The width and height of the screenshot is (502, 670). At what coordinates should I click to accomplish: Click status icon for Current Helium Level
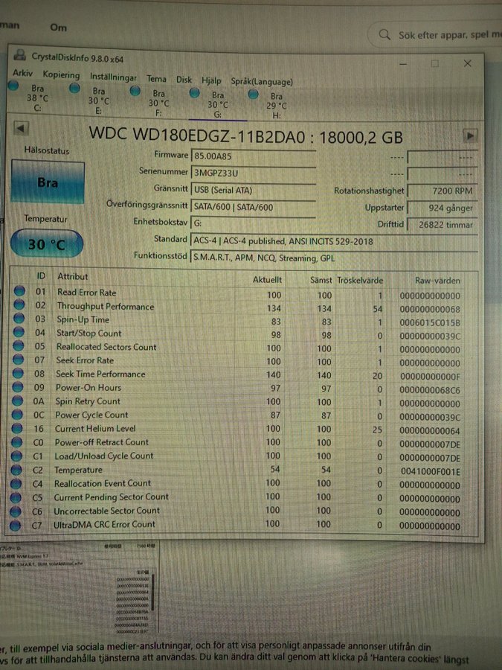click(x=16, y=428)
